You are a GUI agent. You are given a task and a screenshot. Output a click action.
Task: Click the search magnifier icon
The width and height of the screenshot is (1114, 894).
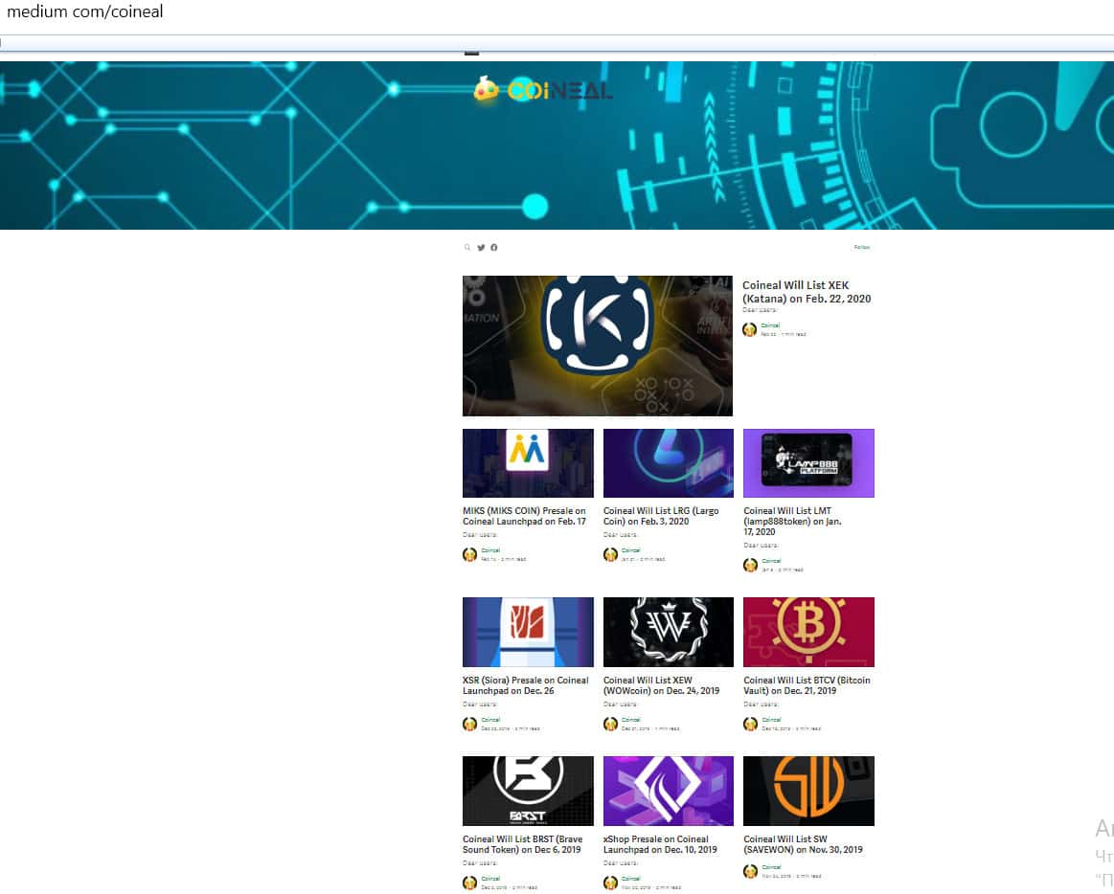coord(467,247)
